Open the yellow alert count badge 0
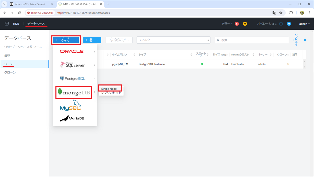This screenshot has height=177, width=314. [x=245, y=24]
